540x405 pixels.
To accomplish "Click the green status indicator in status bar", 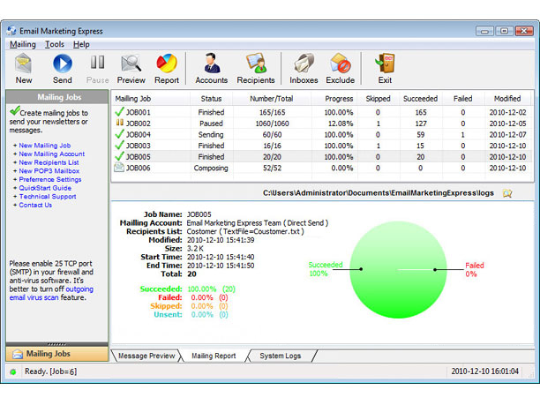I will pyautogui.click(x=13, y=371).
